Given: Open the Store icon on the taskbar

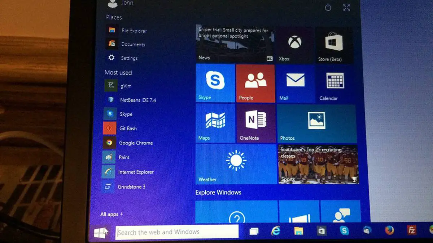Looking at the screenshot, I should coord(322,231).
